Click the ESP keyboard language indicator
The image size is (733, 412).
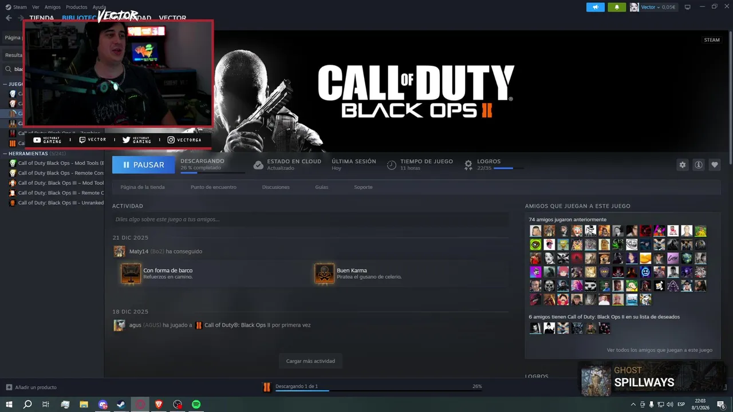click(681, 405)
